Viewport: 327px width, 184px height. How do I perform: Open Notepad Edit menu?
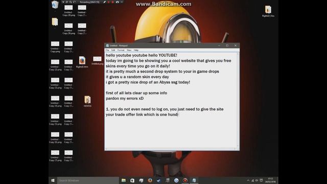(x=113, y=50)
